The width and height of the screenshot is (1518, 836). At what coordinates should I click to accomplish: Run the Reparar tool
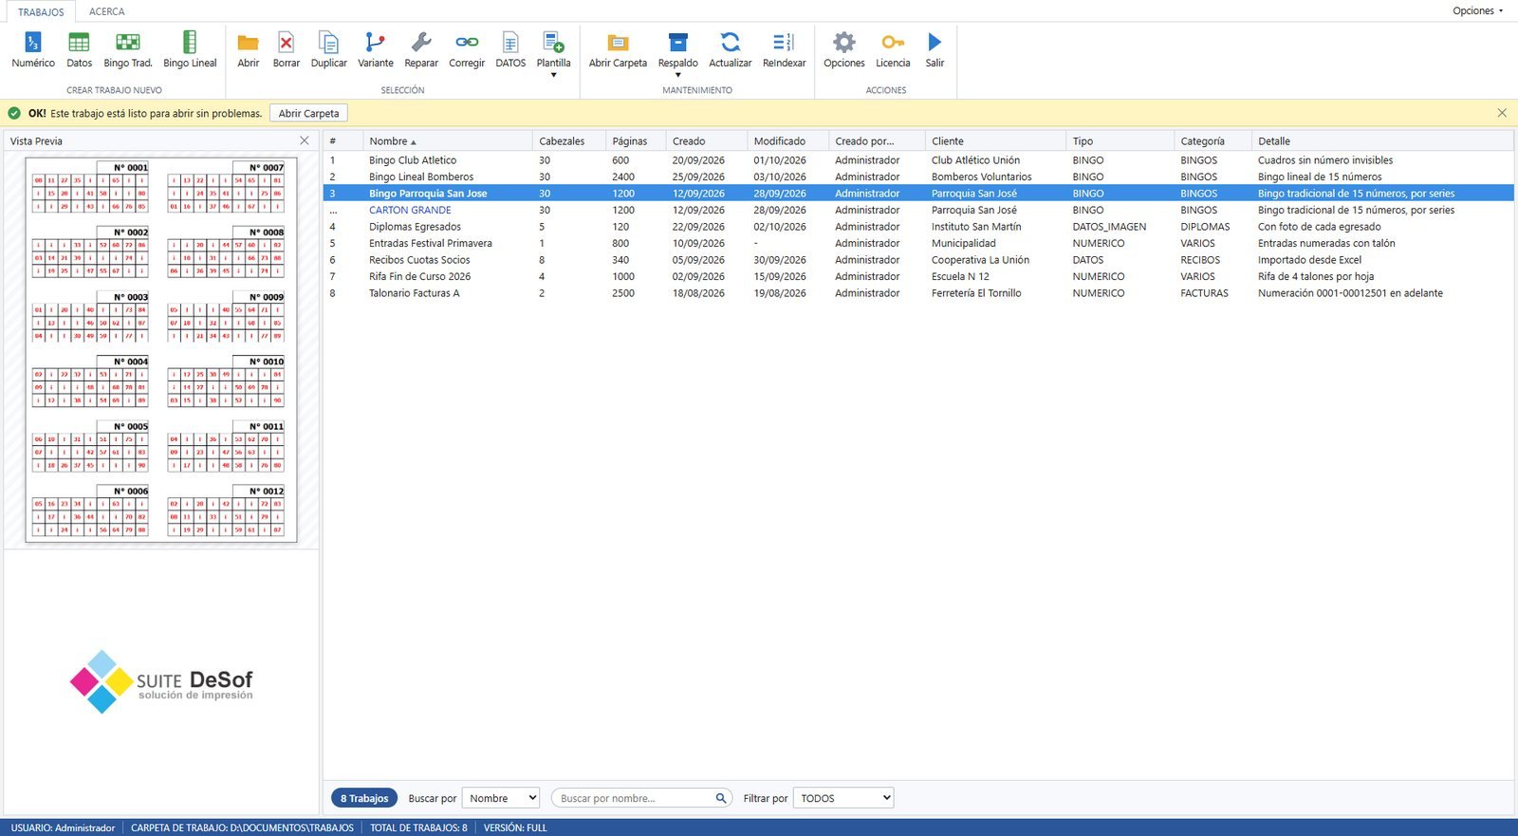point(421,49)
